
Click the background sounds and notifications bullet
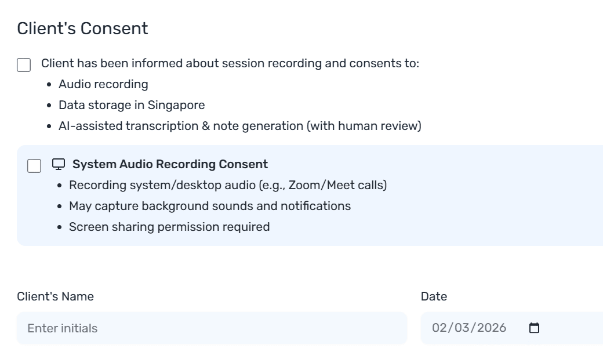click(209, 206)
